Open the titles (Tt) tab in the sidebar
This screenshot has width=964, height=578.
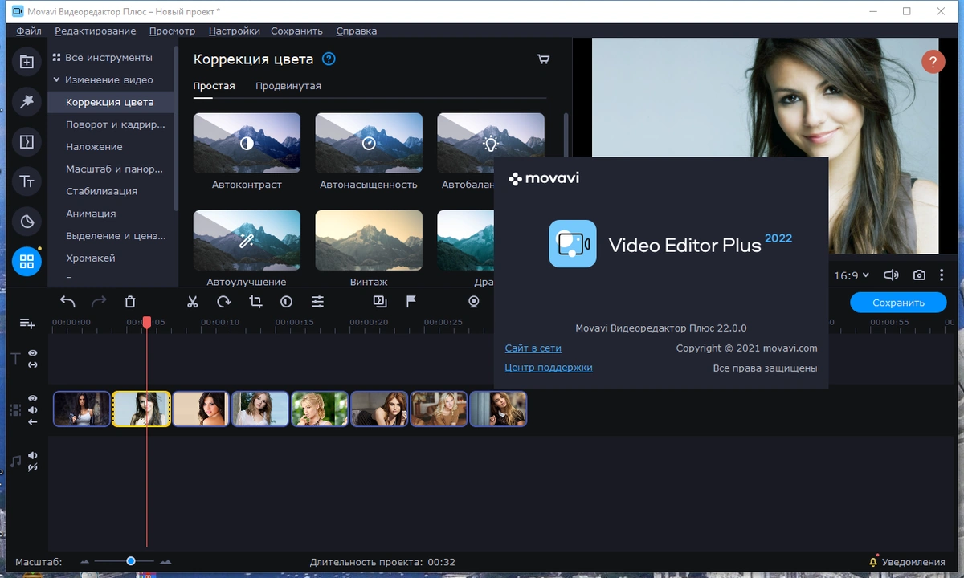pyautogui.click(x=27, y=182)
